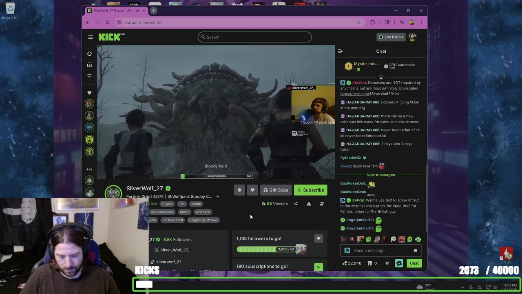Click subscribe icon on subscriptions goal card

click(x=319, y=267)
